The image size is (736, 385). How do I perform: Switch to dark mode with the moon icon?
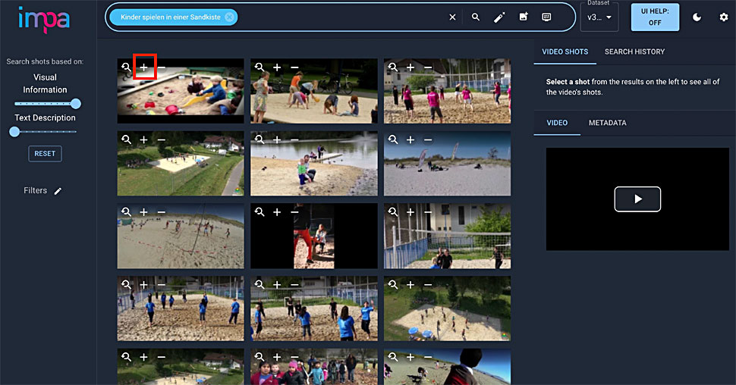(697, 17)
